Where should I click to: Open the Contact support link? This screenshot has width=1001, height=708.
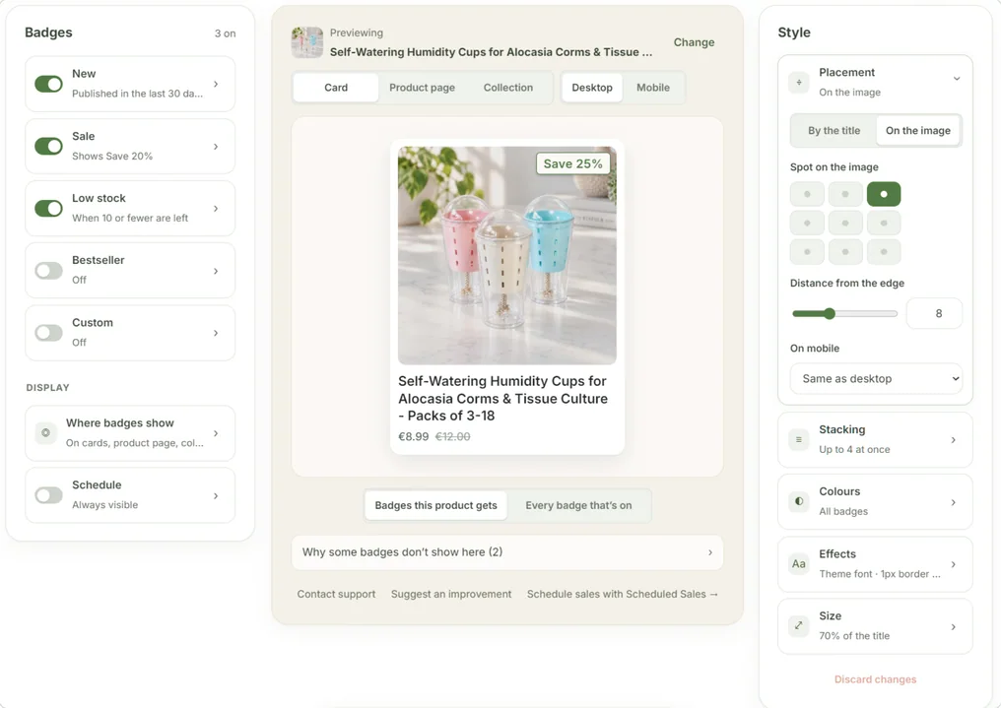[336, 594]
